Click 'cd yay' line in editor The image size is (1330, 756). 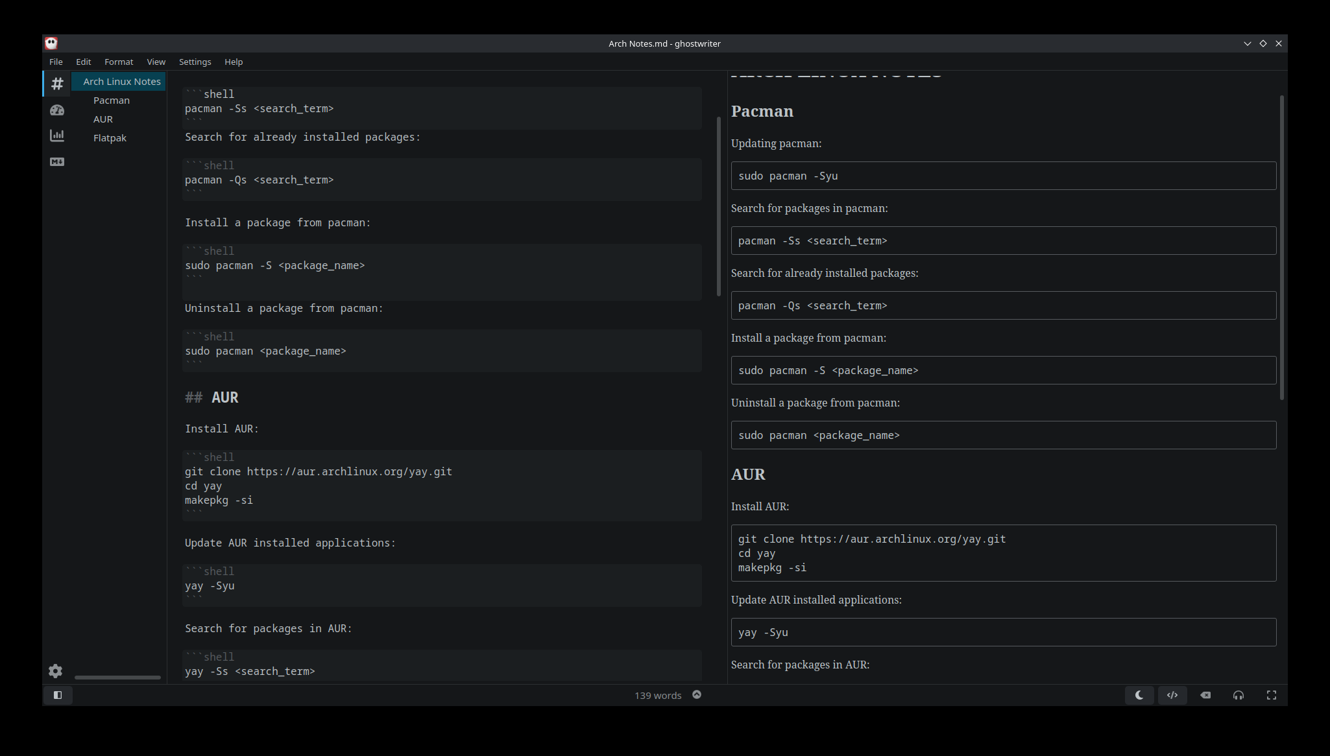(204, 486)
